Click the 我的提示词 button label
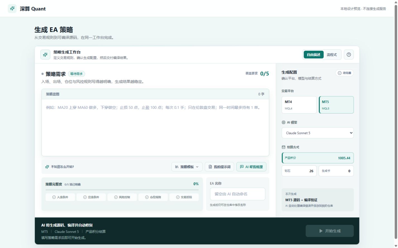Image resolution: width=398 pixels, height=248 pixels. (x=222, y=167)
